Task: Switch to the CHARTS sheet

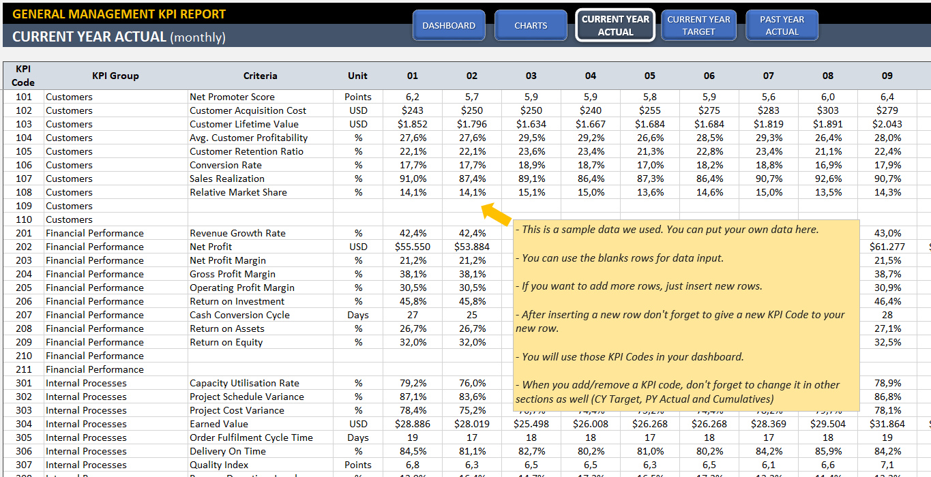Action: click(531, 25)
